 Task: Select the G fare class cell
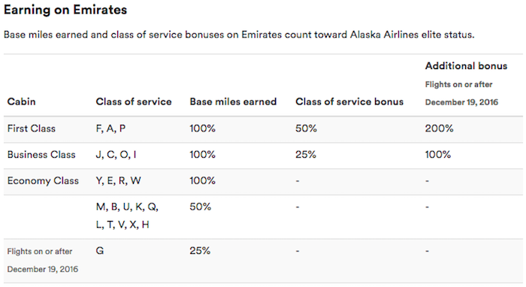[x=100, y=251]
